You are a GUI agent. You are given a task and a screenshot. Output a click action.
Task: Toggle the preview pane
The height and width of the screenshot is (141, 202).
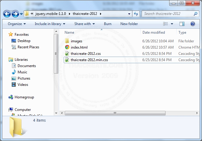point(182,24)
